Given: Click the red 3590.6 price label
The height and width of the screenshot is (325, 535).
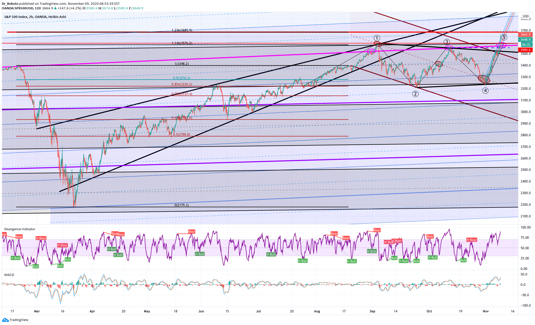Looking at the screenshot, I should [525, 50].
